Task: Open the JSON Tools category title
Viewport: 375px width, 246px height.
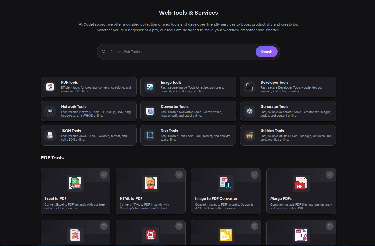Action: pyautogui.click(x=71, y=131)
